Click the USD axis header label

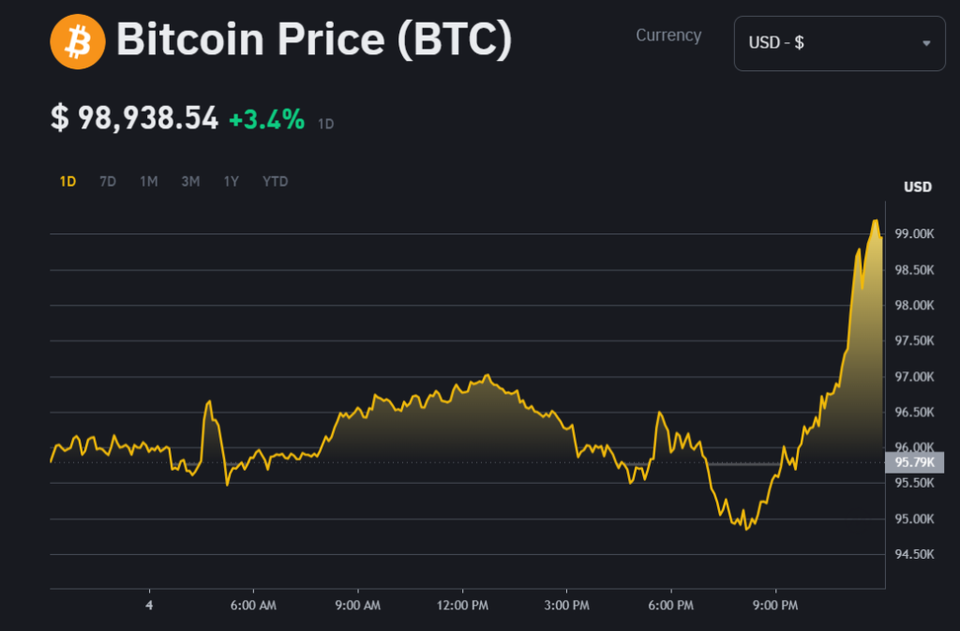click(x=917, y=187)
